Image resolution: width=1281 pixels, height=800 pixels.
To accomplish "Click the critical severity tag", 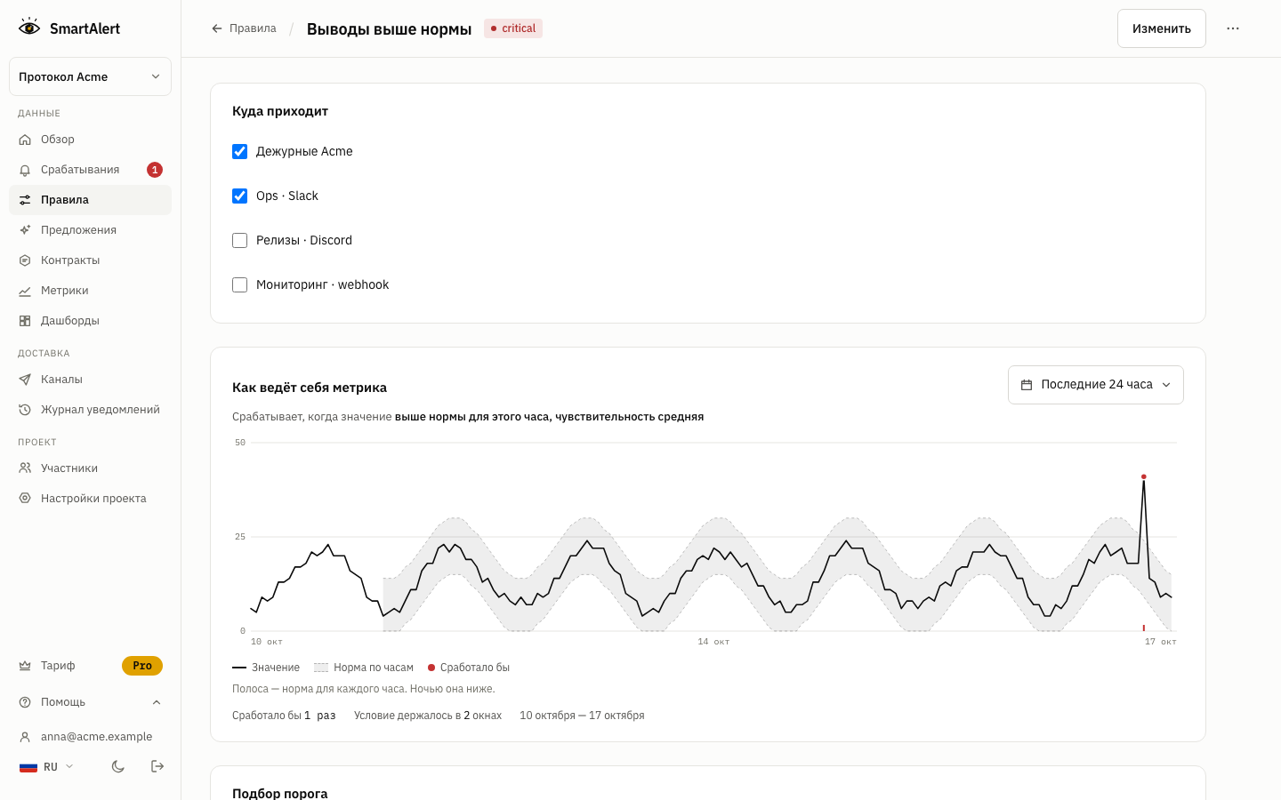I will [x=513, y=28].
